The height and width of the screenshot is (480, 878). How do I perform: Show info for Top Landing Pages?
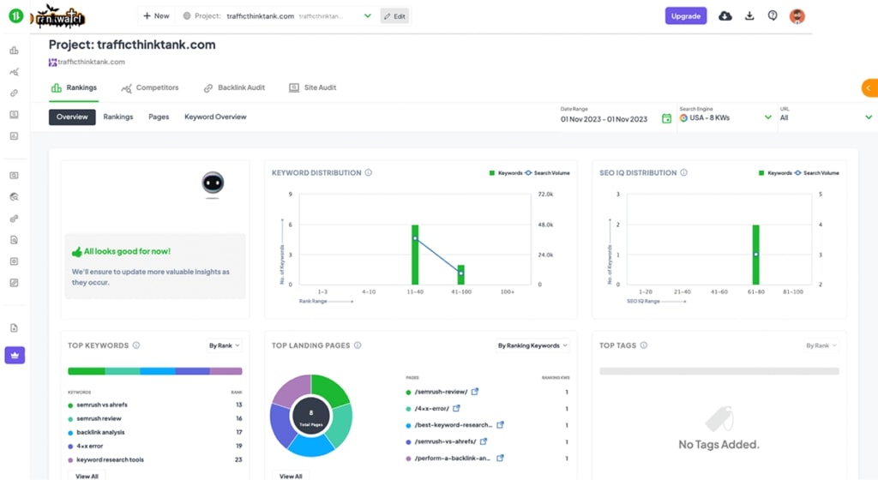pos(358,345)
